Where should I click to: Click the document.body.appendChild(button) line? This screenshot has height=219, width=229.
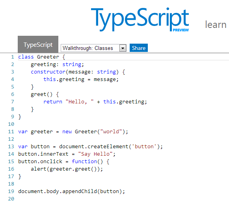(72, 191)
